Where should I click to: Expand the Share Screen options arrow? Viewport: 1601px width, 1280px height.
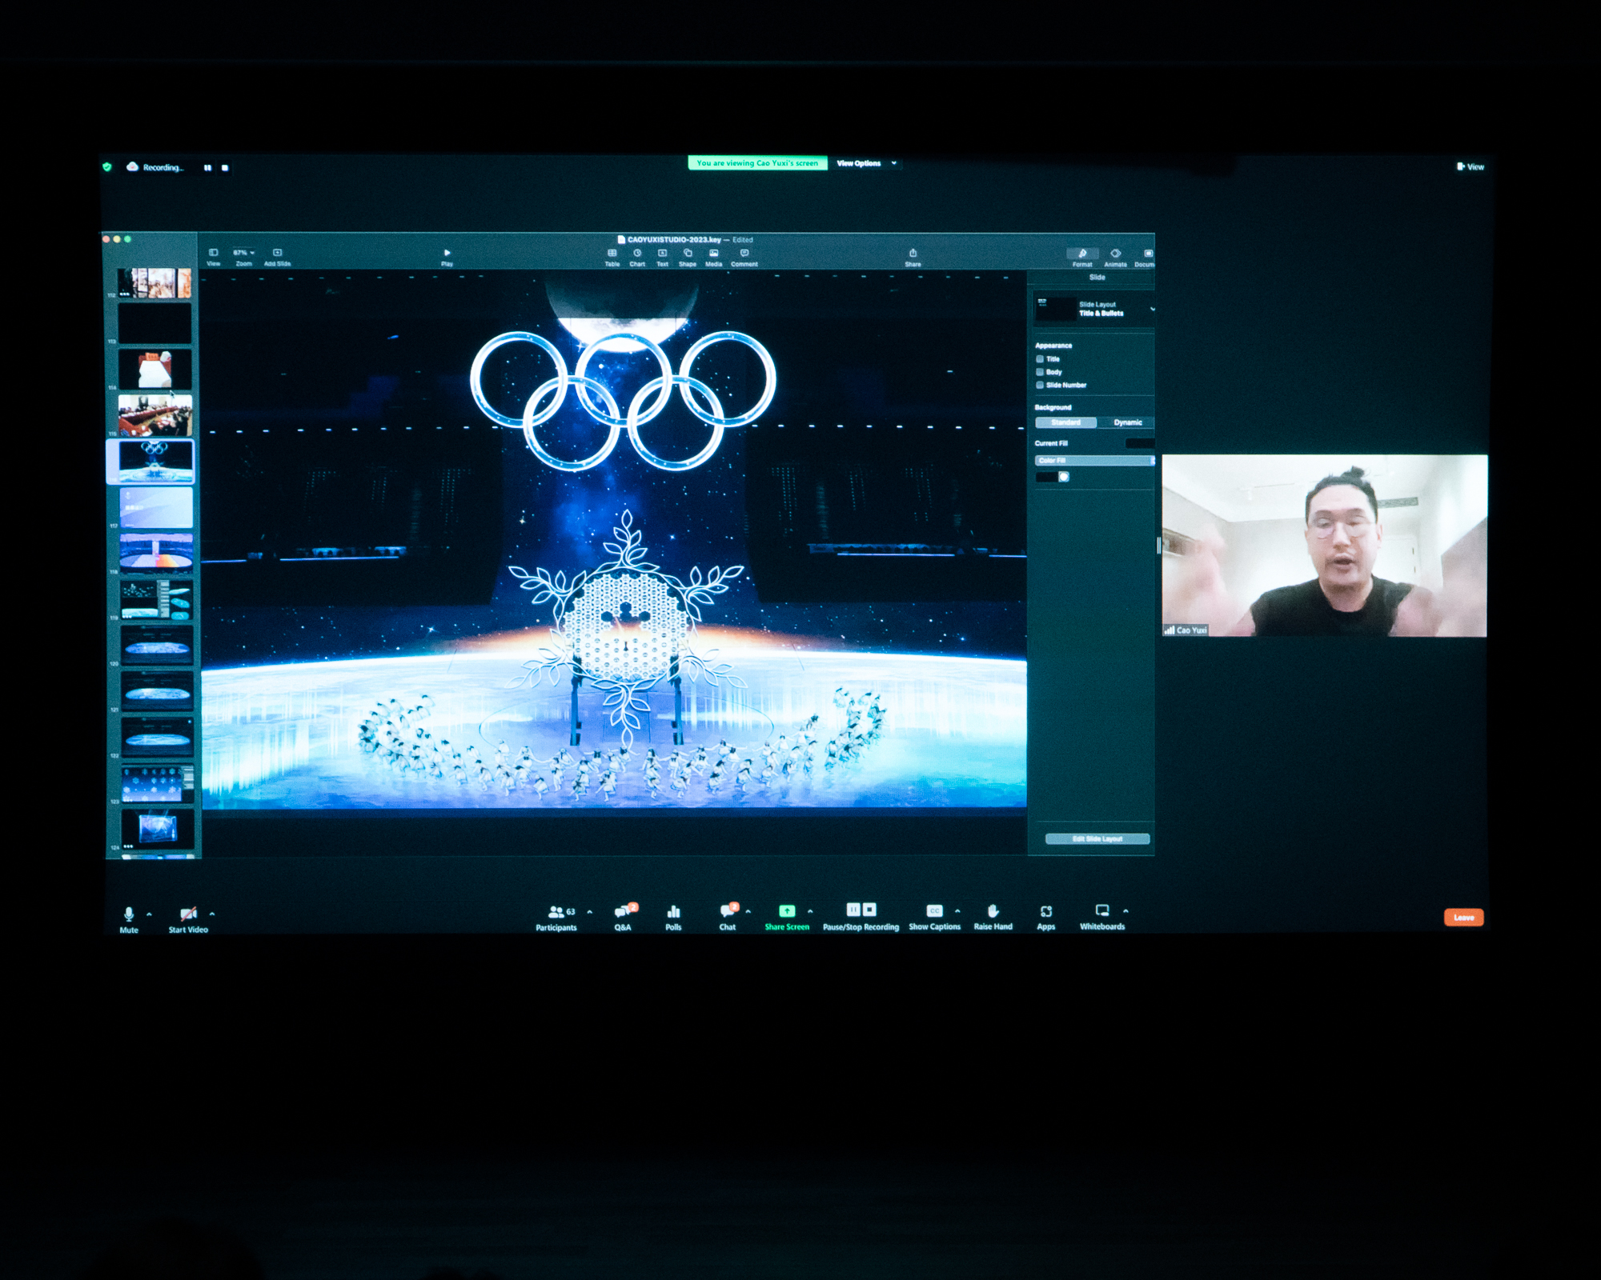click(810, 911)
